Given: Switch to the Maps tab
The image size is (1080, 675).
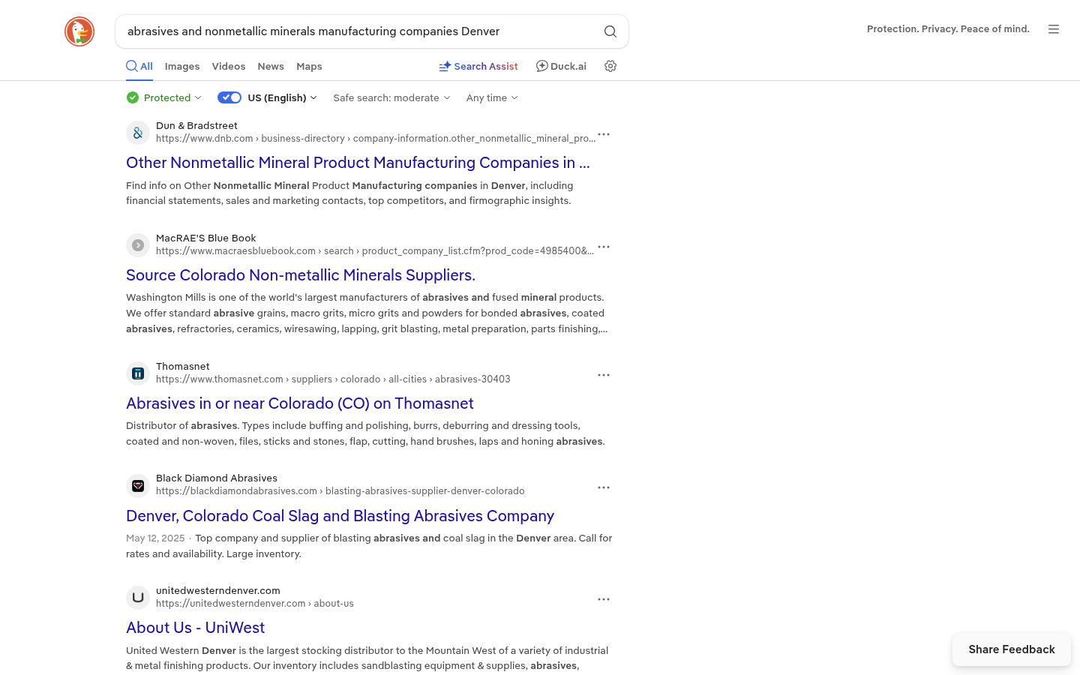Looking at the screenshot, I should pyautogui.click(x=309, y=66).
